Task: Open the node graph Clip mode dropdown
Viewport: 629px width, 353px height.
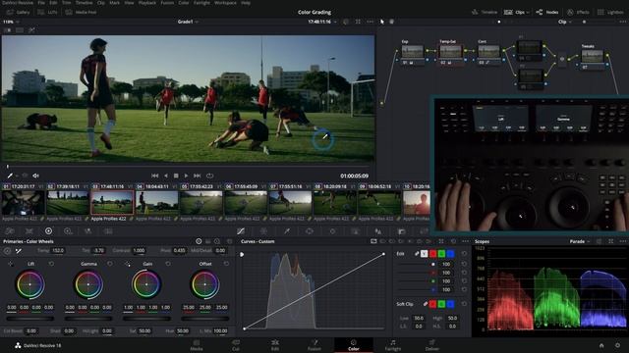Action: pos(564,22)
